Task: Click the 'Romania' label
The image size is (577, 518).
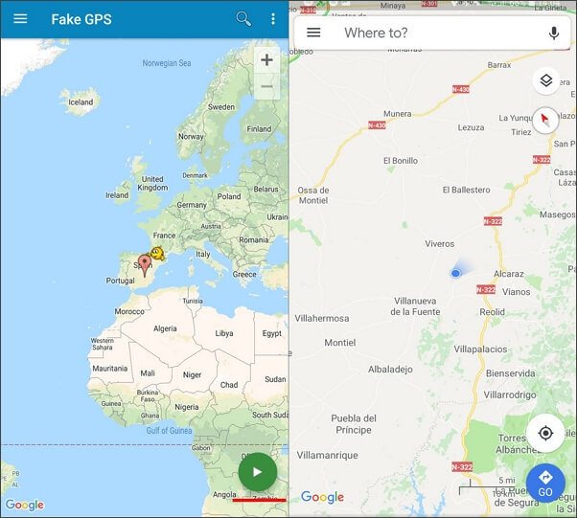Action: click(x=254, y=240)
